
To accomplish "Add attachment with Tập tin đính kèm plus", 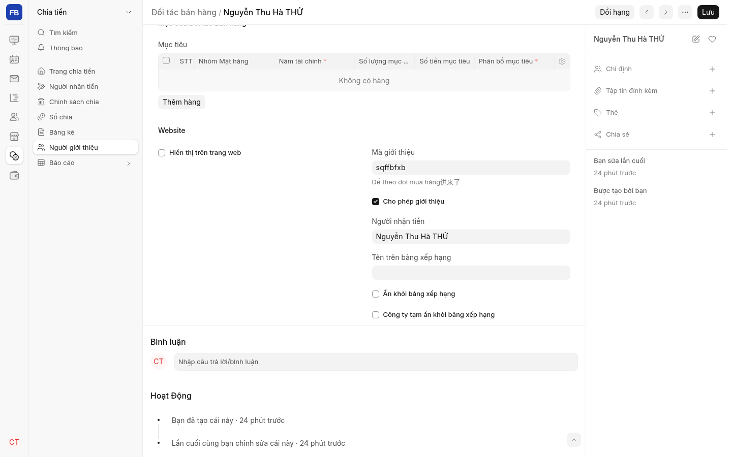I will [x=712, y=91].
